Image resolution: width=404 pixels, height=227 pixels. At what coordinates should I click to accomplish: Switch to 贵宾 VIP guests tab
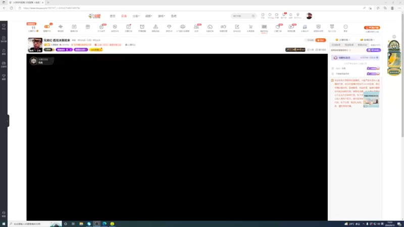click(x=362, y=45)
